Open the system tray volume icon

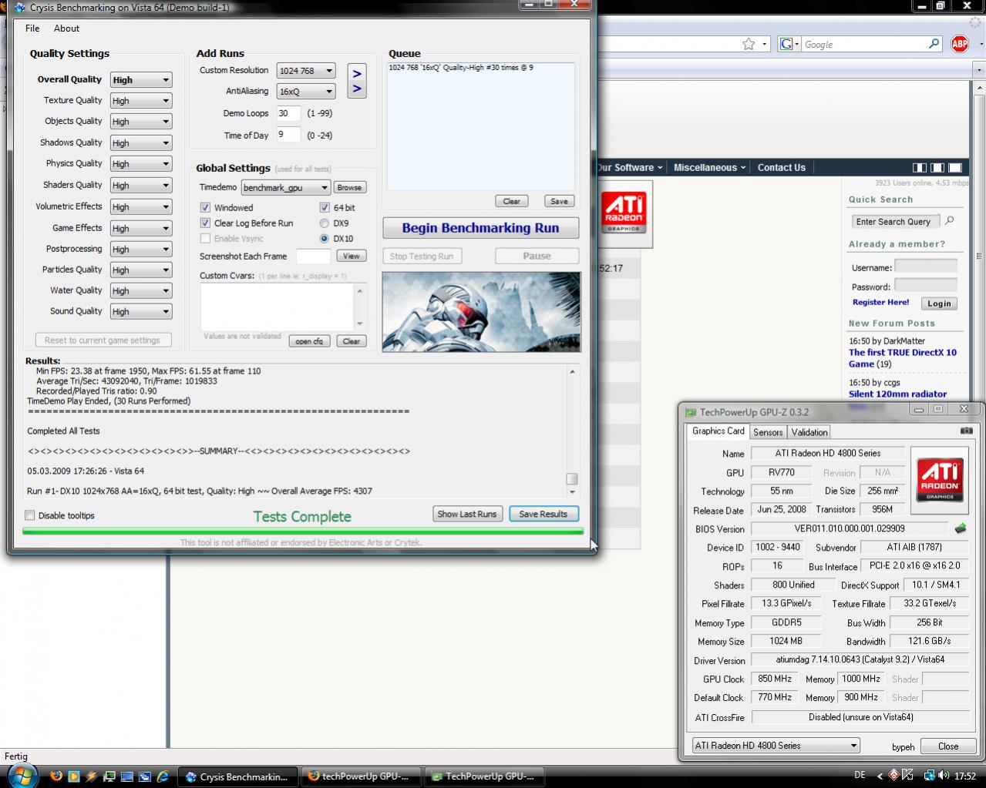point(944,776)
